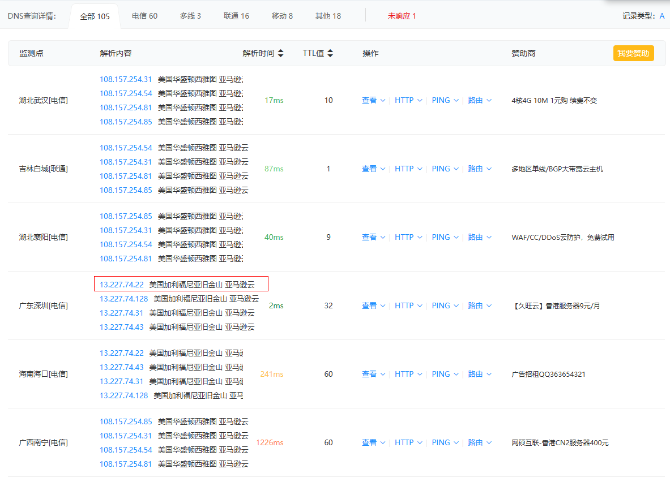Open HTTP dropdown for 广西南宁[电信]
The height and width of the screenshot is (482, 670).
(x=408, y=443)
